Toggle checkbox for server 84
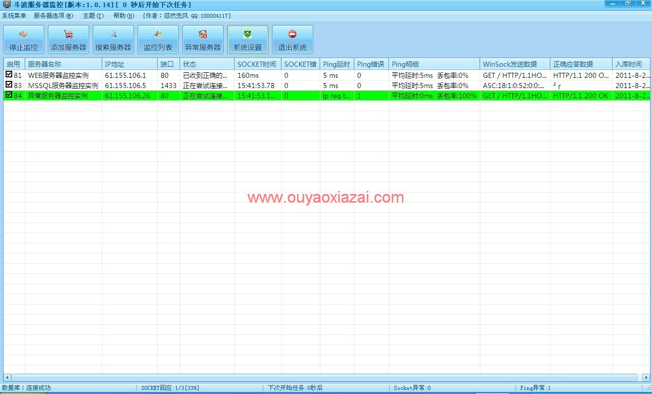The width and height of the screenshot is (652, 394). pyautogui.click(x=9, y=95)
